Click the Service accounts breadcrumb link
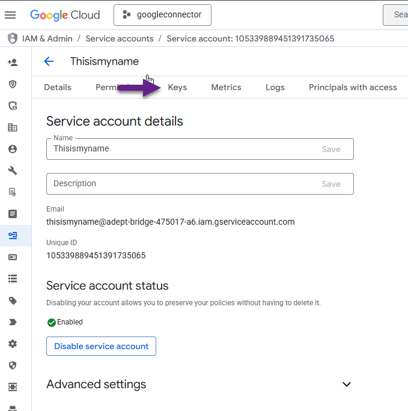 [x=120, y=38]
